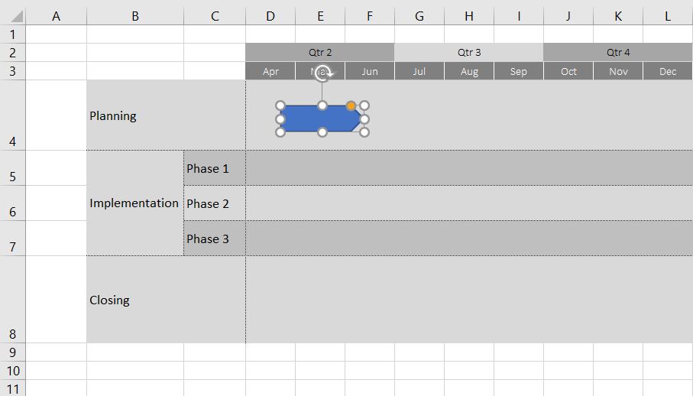Click the top-middle resize handle of the shape

click(322, 105)
